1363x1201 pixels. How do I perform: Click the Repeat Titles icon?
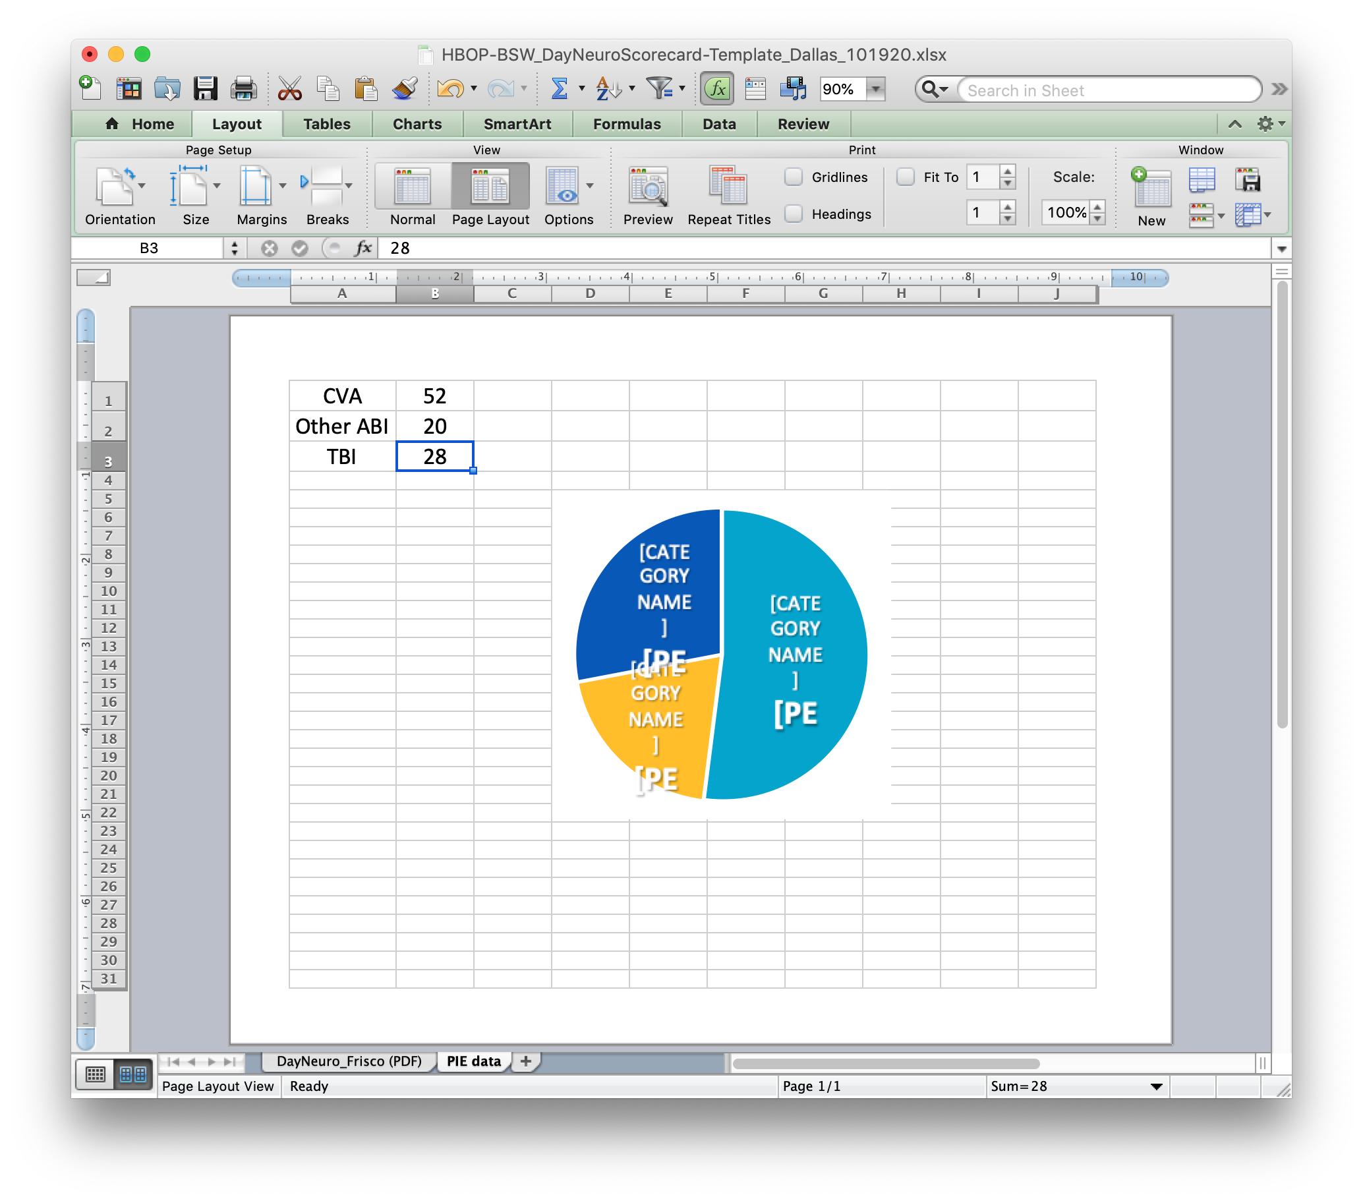[x=728, y=187]
